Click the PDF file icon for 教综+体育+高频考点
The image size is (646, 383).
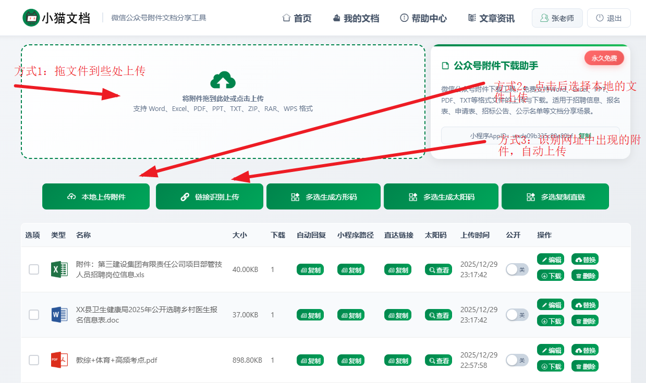tap(59, 360)
